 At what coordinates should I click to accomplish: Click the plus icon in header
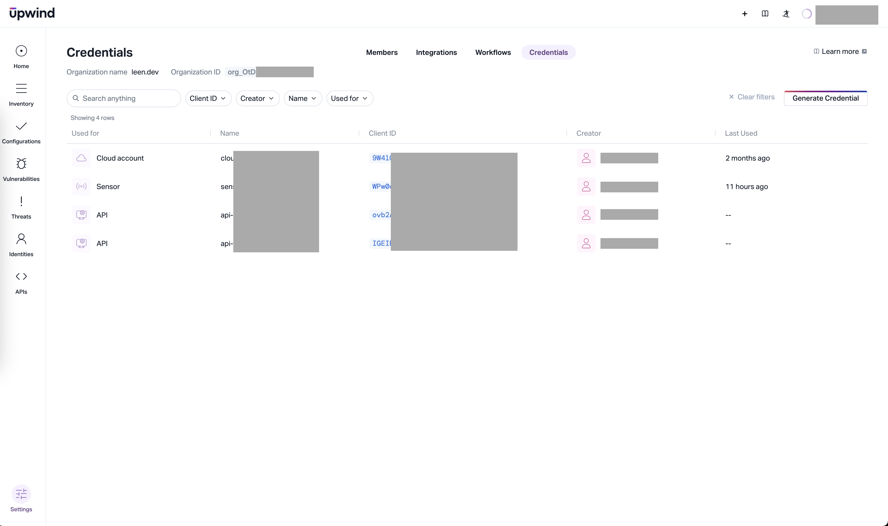[744, 14]
